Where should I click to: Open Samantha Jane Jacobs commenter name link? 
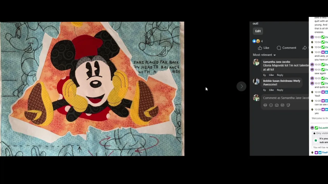[276, 62]
